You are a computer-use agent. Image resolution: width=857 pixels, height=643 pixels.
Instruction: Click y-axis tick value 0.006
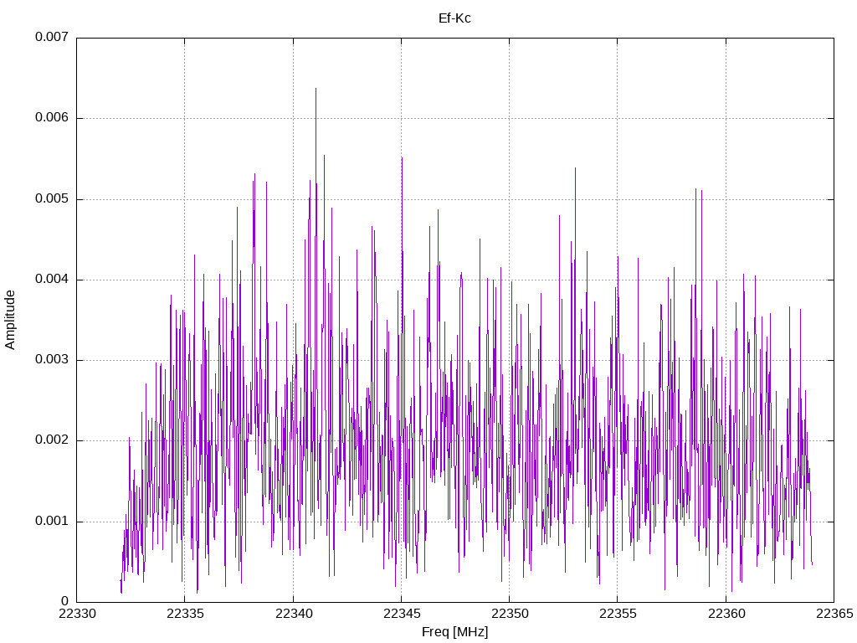[x=52, y=117]
